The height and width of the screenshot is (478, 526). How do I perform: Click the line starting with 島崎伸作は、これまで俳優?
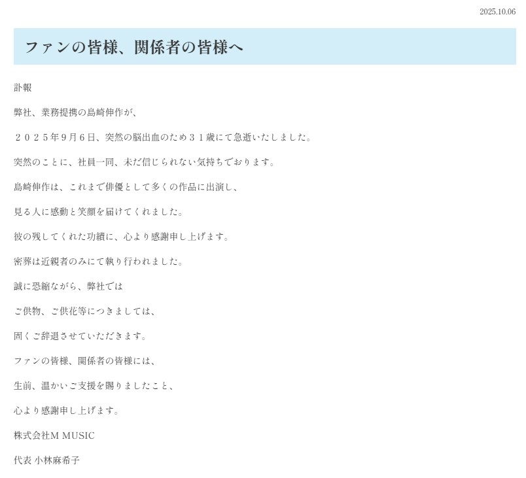126,187
